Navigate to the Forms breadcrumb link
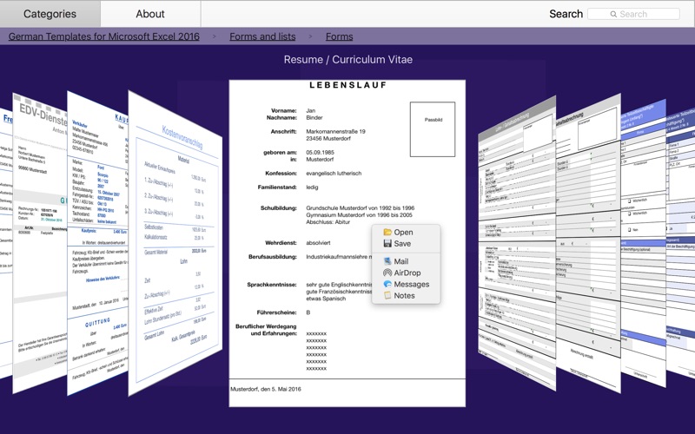 (x=339, y=36)
